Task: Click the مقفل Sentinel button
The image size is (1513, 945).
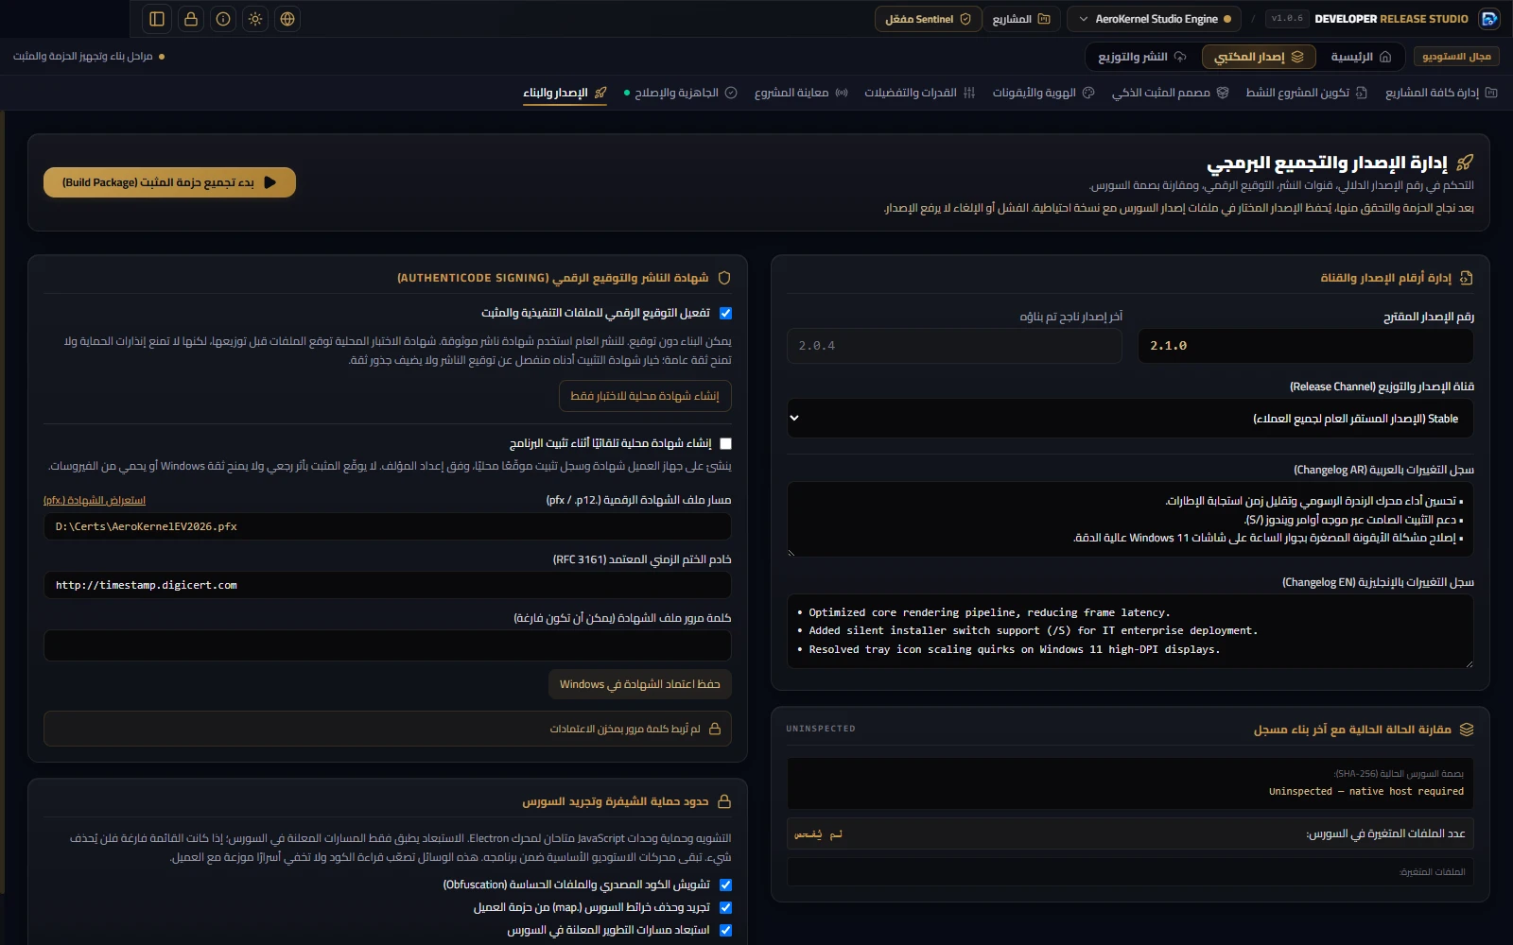Action: [927, 19]
